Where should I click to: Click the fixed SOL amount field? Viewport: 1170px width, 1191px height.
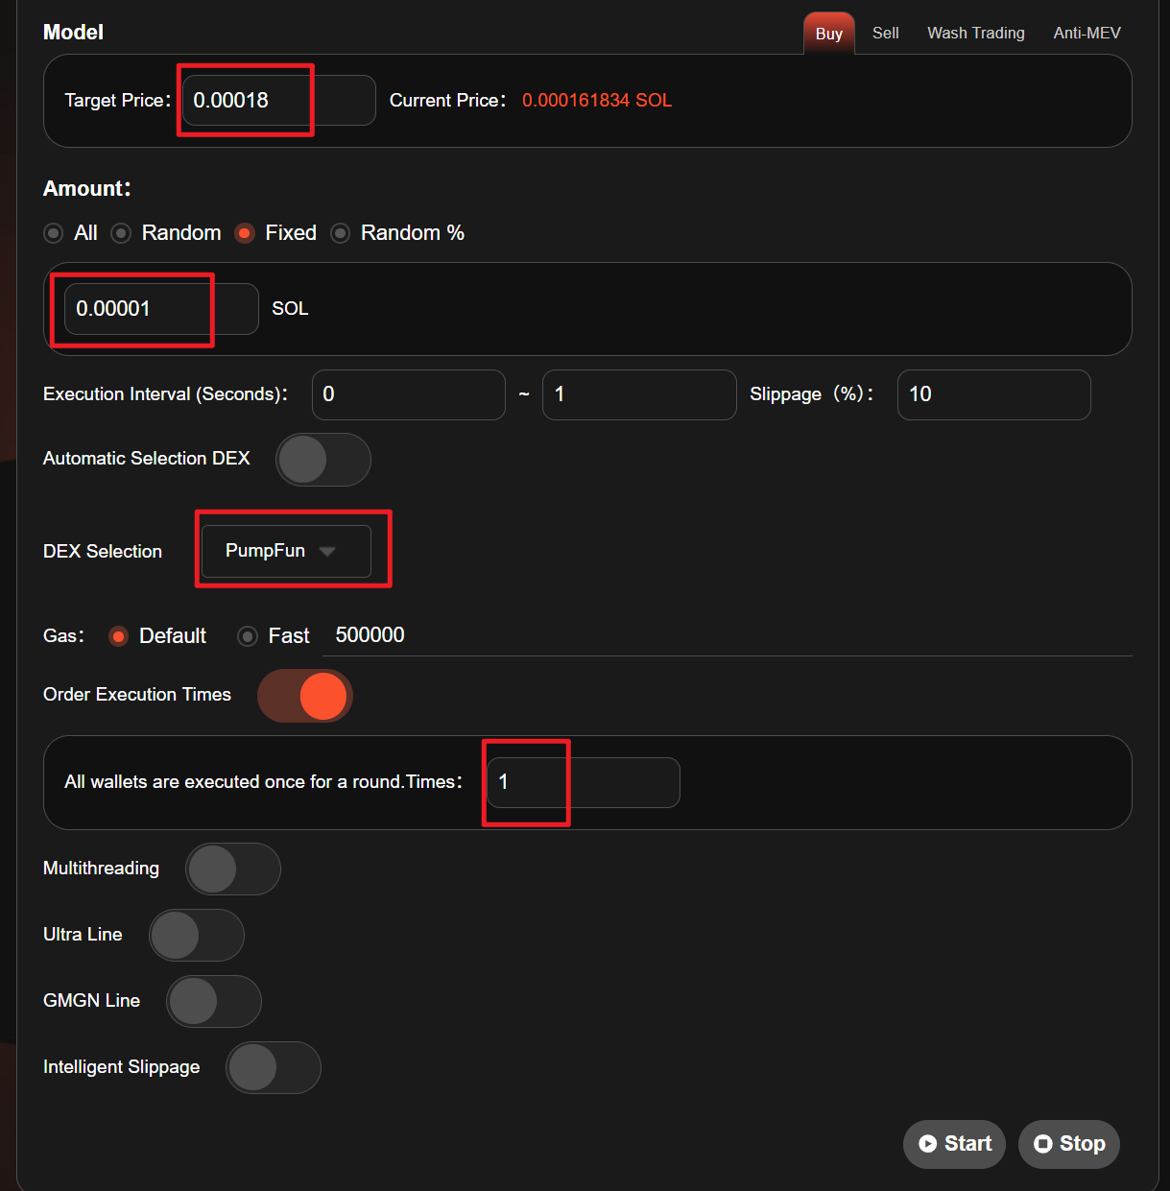[161, 309]
